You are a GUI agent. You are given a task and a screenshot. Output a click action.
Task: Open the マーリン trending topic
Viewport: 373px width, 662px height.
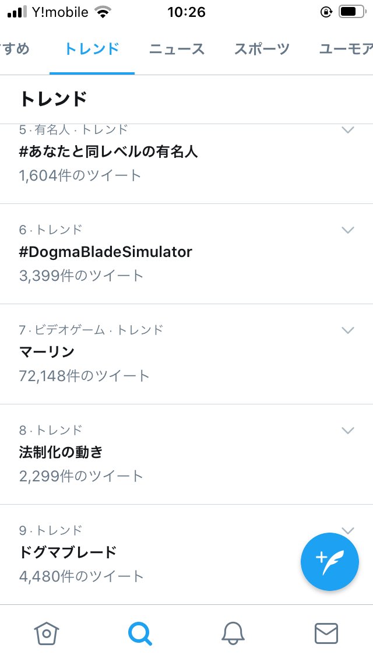point(47,352)
